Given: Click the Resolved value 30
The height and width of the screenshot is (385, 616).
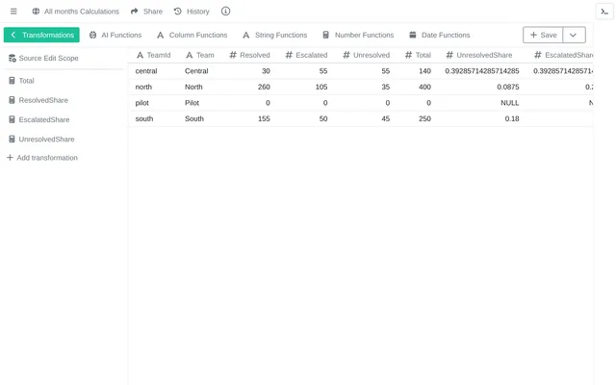Looking at the screenshot, I should click(266, 71).
